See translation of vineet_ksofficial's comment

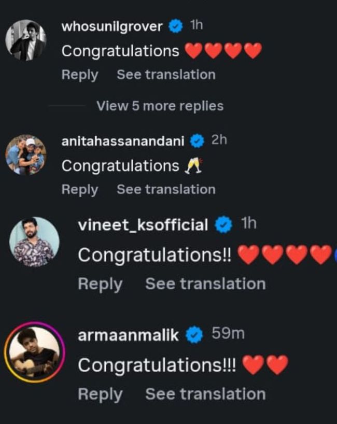click(205, 284)
